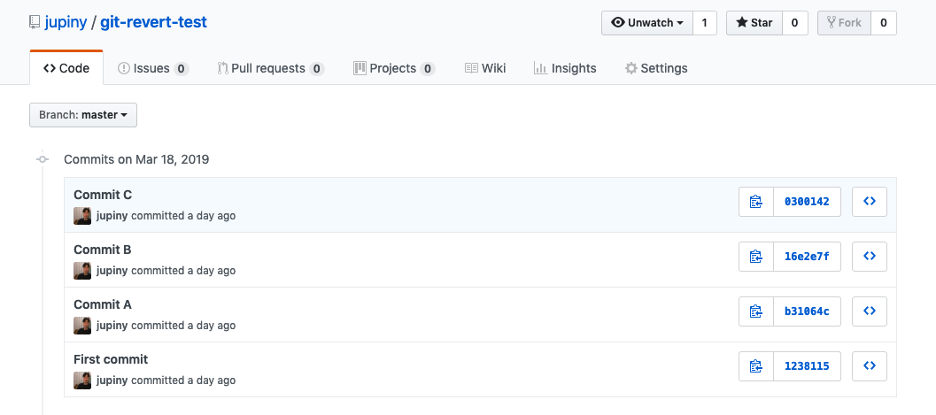The image size is (936, 415).
Task: Open the Projects tab
Action: (x=394, y=68)
